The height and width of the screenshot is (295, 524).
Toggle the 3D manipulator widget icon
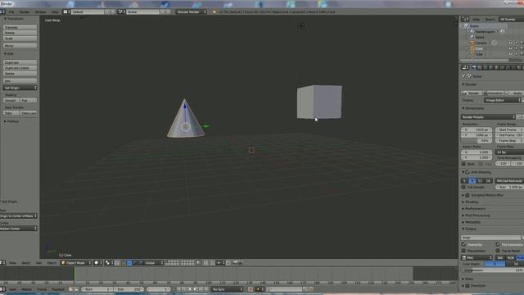(x=124, y=263)
